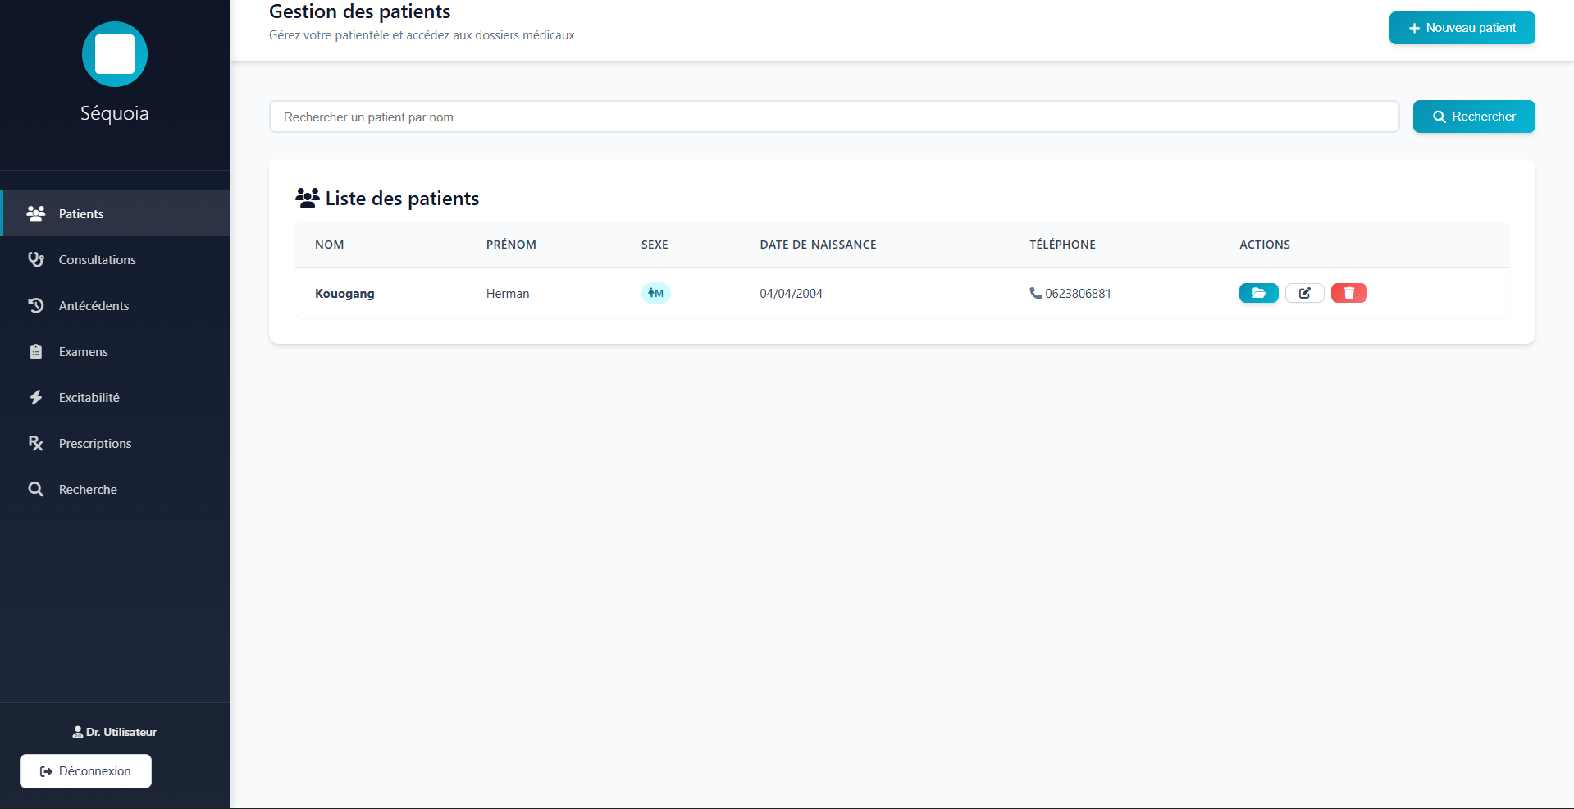Click the Antécédents history icon
This screenshot has height=809, width=1574.
[x=36, y=305]
